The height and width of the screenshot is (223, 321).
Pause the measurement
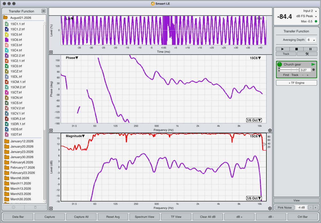coord(310,49)
